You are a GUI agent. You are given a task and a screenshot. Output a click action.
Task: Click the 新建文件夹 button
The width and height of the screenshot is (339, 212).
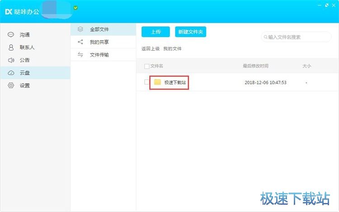point(190,32)
